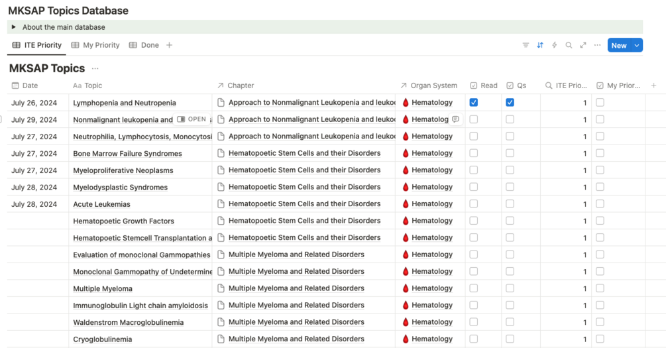Check My Priority for Cryoglobulinemia
Viewport: 666px width, 348px height.
600,339
